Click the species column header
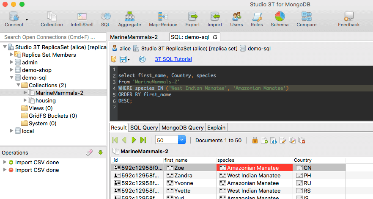 point(255,160)
